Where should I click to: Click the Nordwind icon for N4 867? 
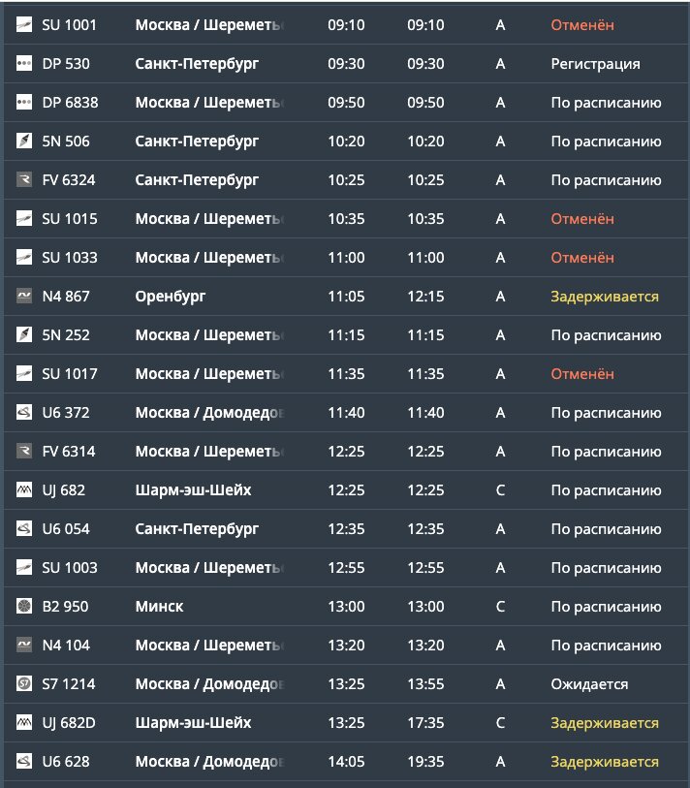point(23,296)
